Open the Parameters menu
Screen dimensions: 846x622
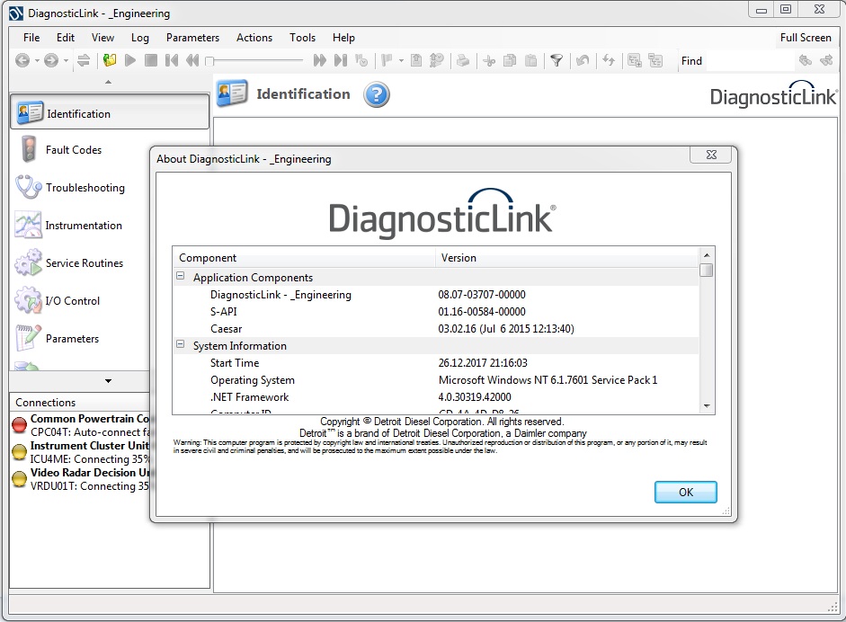192,37
